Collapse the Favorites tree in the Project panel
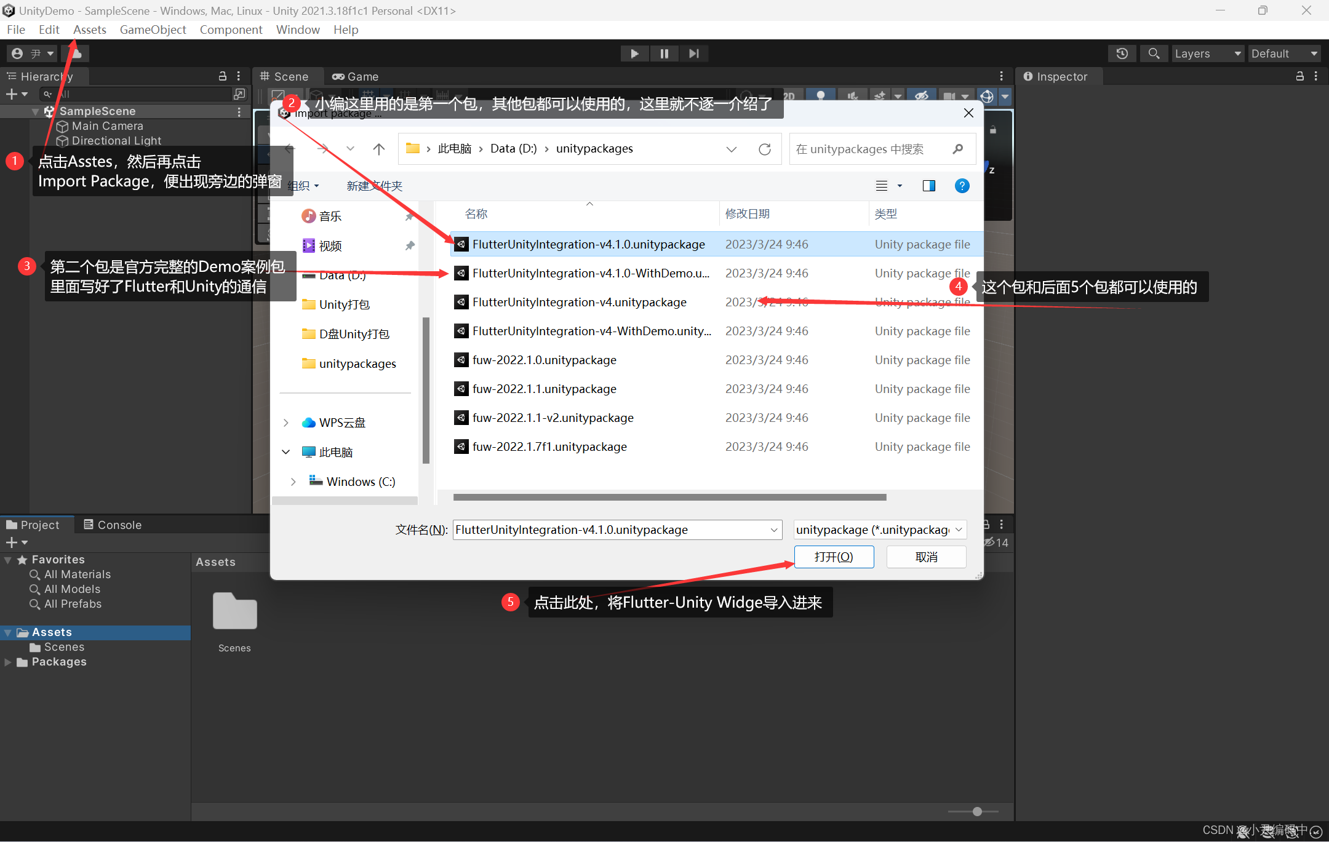Screen dimensions: 1329x842 click(8, 560)
